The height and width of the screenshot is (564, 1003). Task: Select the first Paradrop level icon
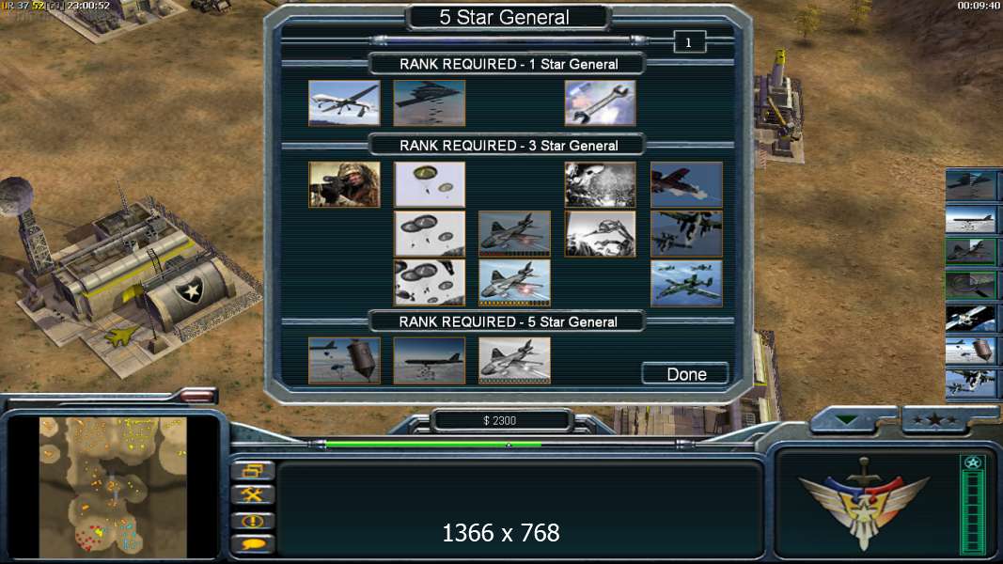point(430,185)
